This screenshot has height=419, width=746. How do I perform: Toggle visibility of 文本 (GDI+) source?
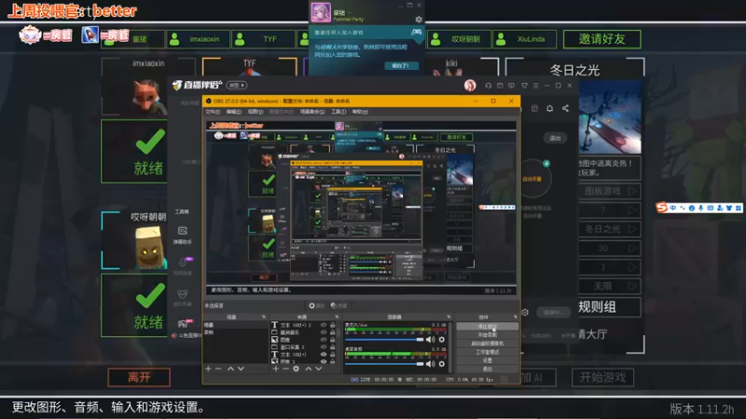[x=324, y=355]
